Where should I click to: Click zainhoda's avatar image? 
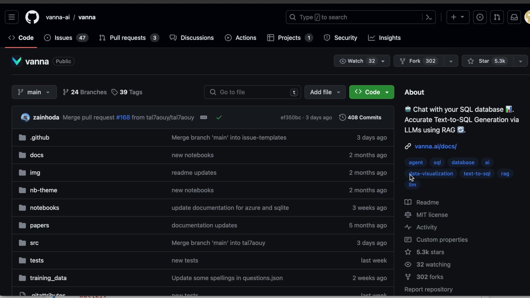click(x=25, y=118)
